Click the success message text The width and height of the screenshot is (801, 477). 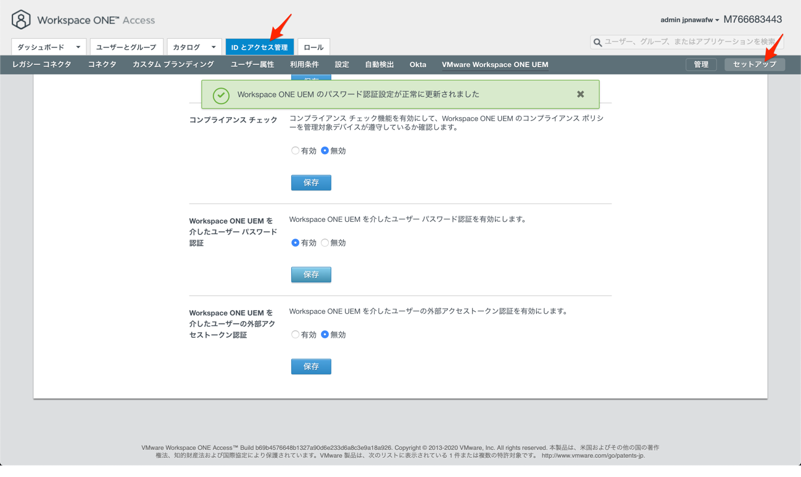pyautogui.click(x=358, y=94)
